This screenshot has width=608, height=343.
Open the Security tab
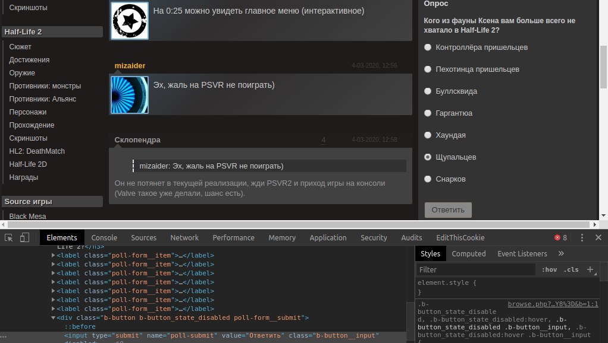[x=374, y=238]
